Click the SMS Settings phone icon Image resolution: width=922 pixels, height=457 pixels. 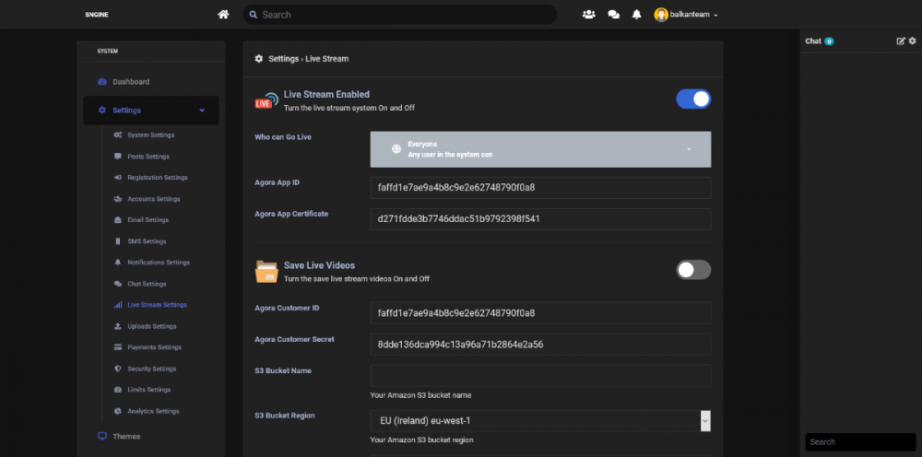tap(118, 241)
